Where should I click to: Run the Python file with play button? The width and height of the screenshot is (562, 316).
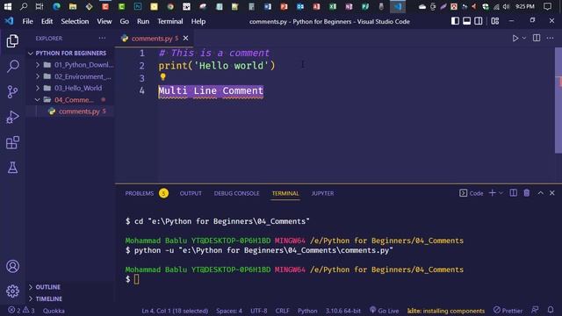click(x=515, y=38)
